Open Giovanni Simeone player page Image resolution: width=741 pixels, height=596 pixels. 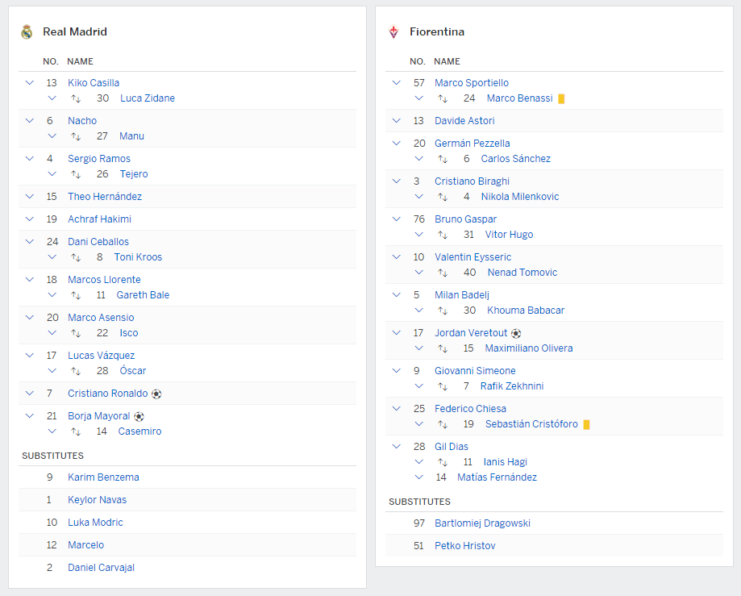(475, 371)
